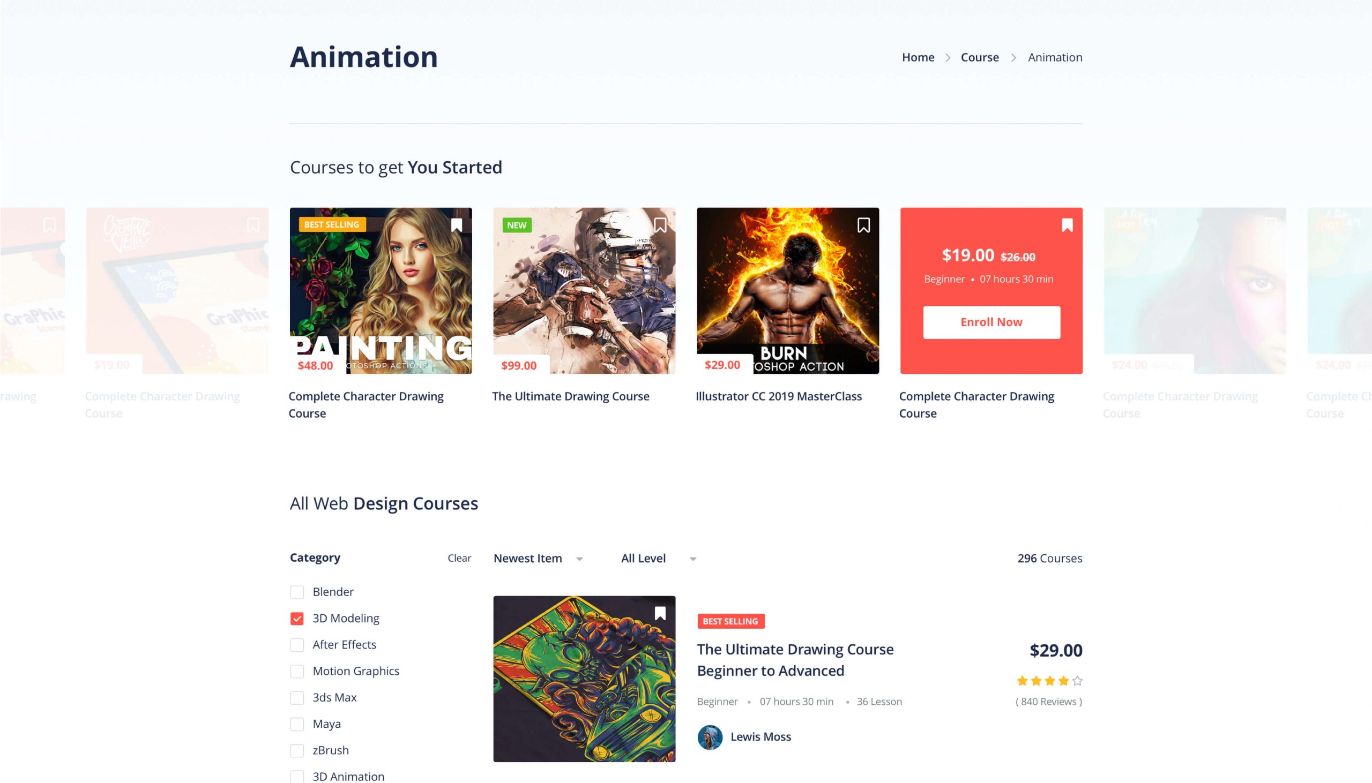
Task: Go to Home in breadcrumb
Action: pos(918,57)
